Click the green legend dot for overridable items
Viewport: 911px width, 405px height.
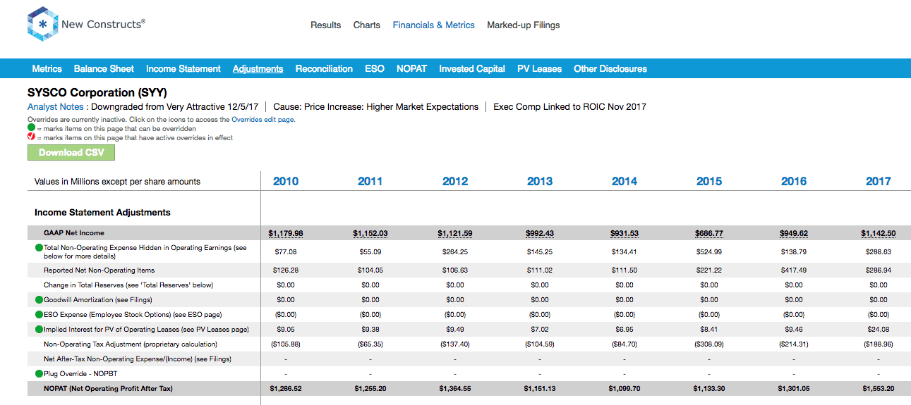click(31, 129)
